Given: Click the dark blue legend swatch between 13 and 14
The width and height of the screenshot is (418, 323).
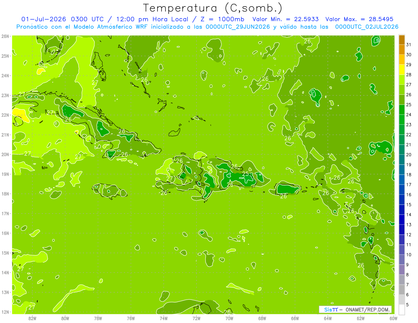Looking at the screenshot, I should click(402, 220).
